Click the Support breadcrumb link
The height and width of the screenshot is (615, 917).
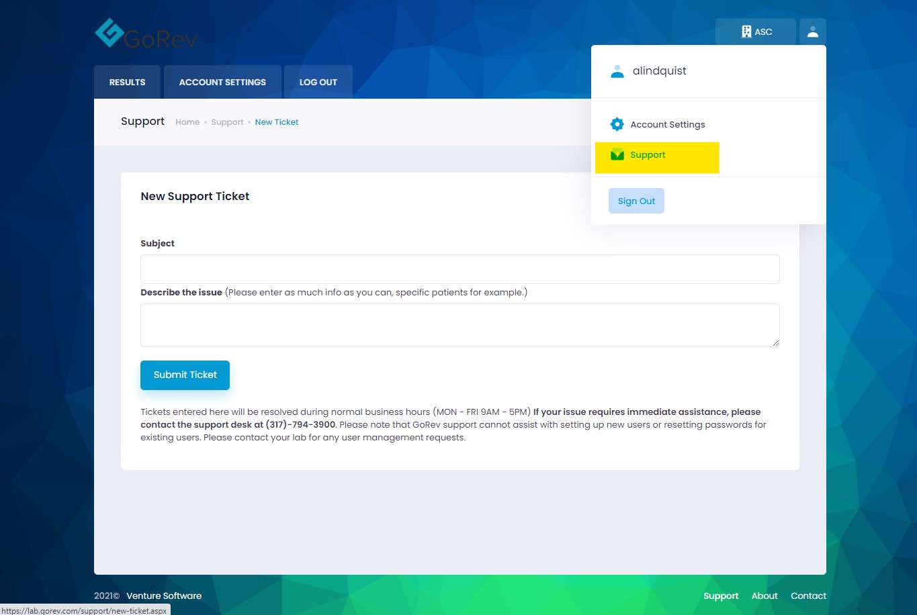pos(227,122)
